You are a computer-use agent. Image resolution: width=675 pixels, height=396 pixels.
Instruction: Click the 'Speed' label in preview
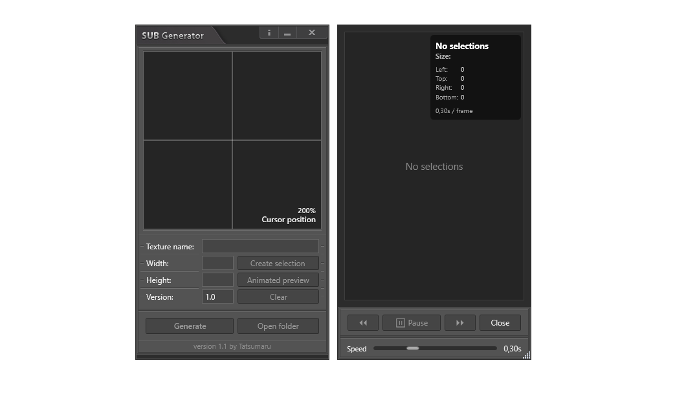pos(357,349)
